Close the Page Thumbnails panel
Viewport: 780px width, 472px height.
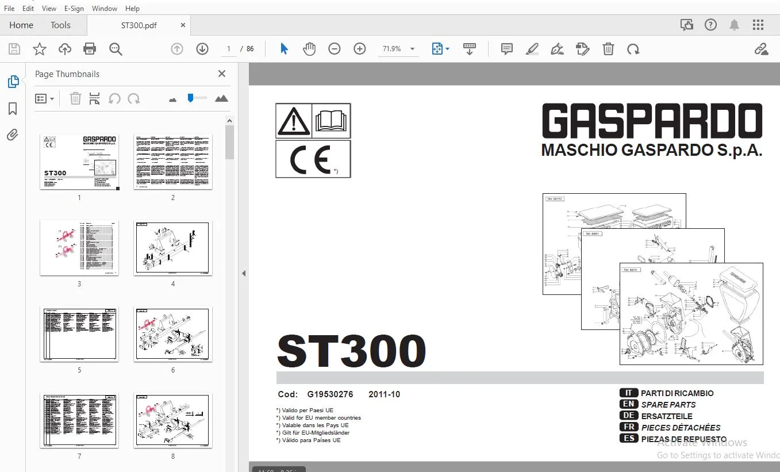[222, 74]
